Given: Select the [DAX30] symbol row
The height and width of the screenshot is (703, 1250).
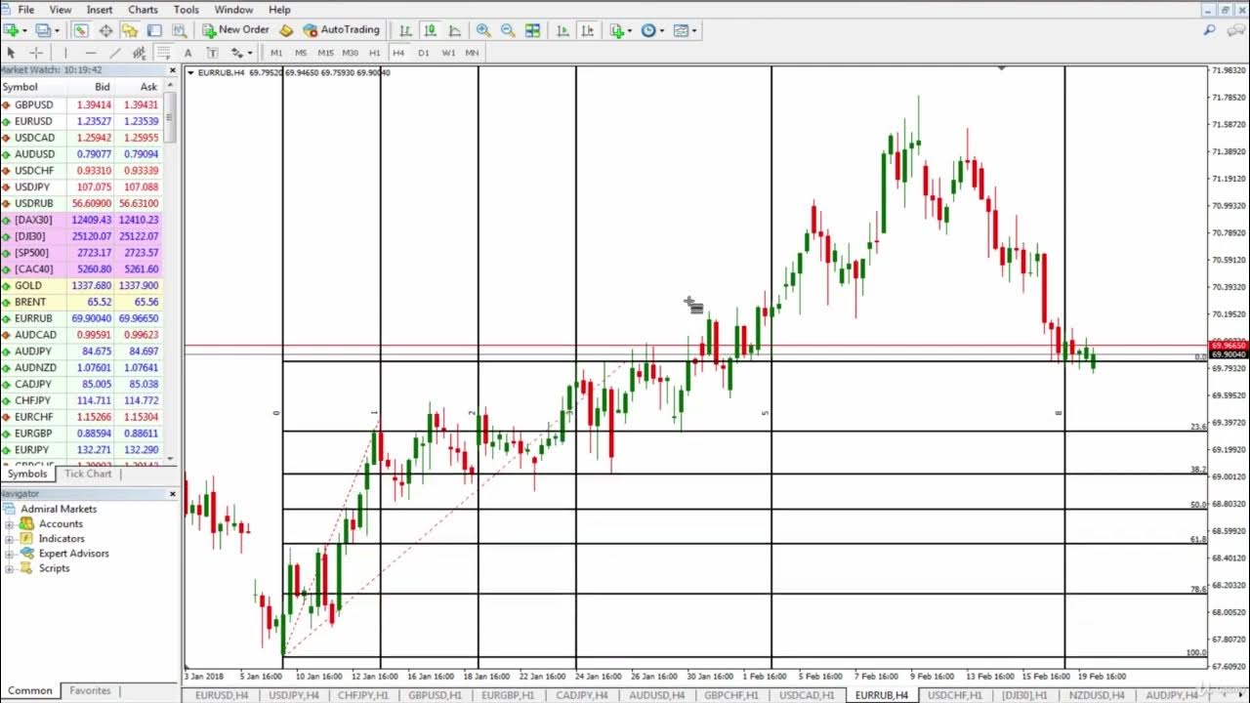Looking at the screenshot, I should (x=82, y=220).
